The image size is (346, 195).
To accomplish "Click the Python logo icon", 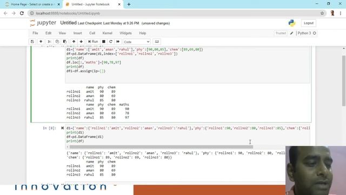I will click(292, 23).
